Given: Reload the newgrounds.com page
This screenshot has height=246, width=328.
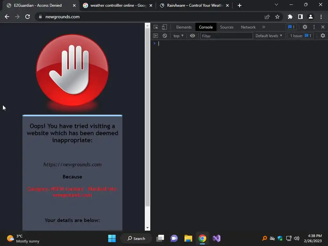Looking at the screenshot, I should 28,17.
